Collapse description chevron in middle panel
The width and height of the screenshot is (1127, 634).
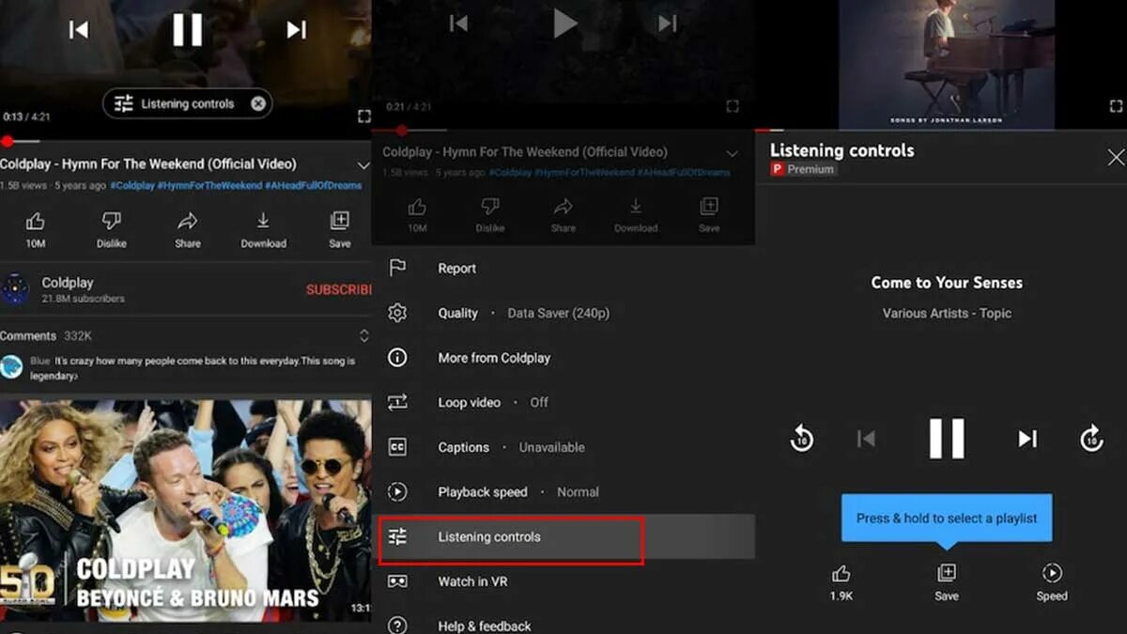tap(733, 153)
